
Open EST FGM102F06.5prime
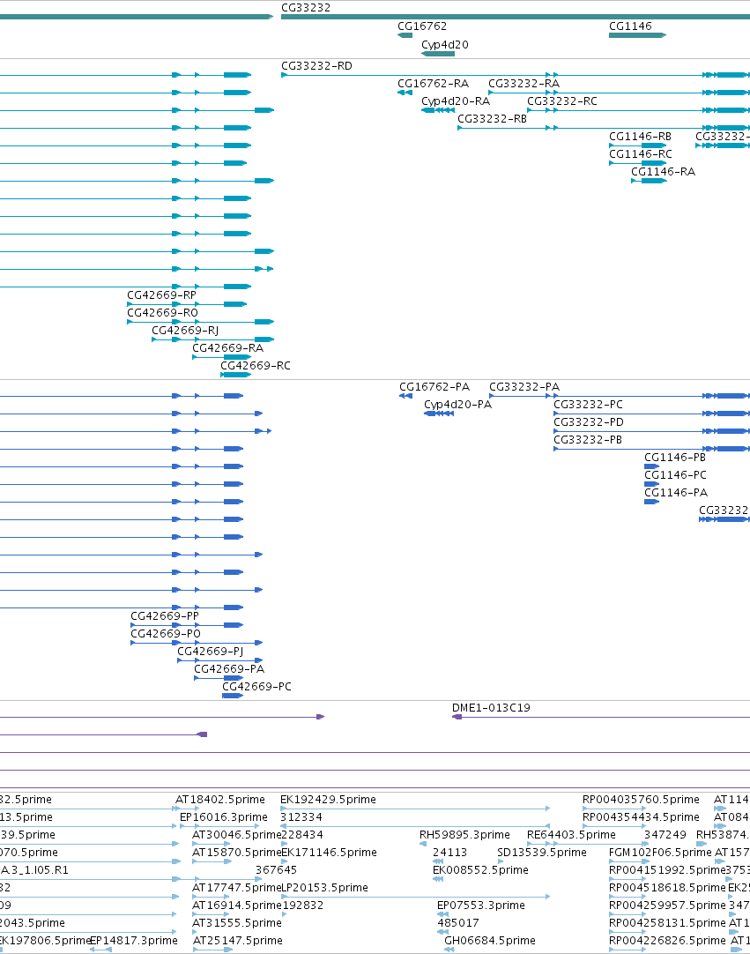click(660, 853)
